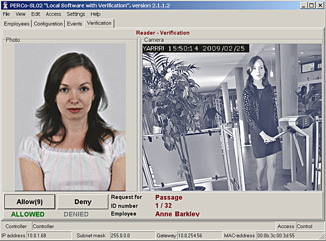Click the Gateway field 10.0.254.56
This screenshot has height=241, width=326.
click(x=197, y=236)
